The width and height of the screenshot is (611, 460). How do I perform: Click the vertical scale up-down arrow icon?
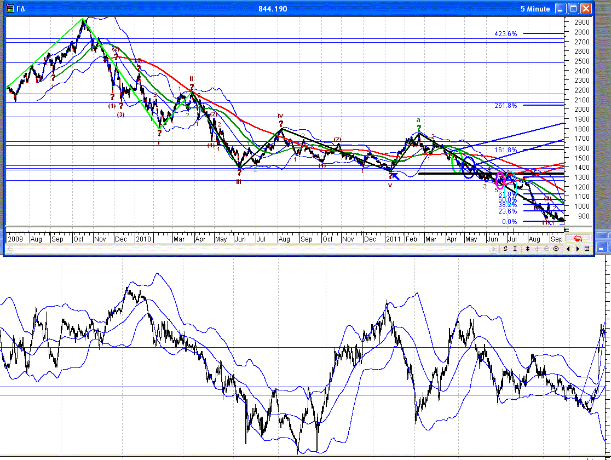coord(528,249)
